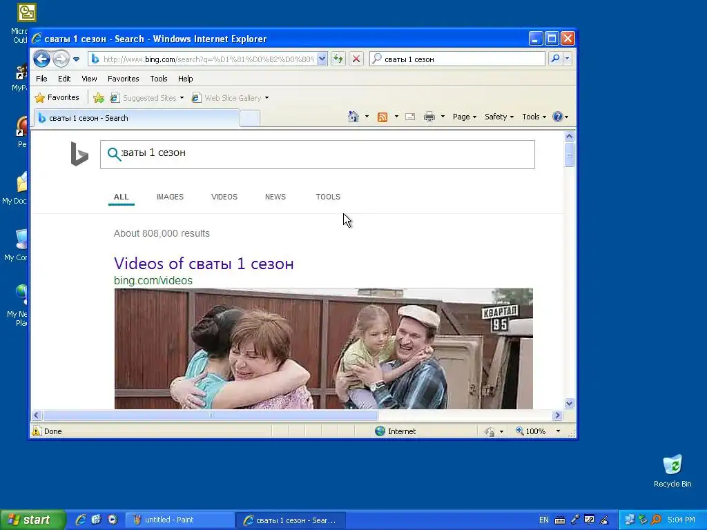Click the Home icon in command bar
Viewport: 707px width, 530px height.
click(x=353, y=117)
